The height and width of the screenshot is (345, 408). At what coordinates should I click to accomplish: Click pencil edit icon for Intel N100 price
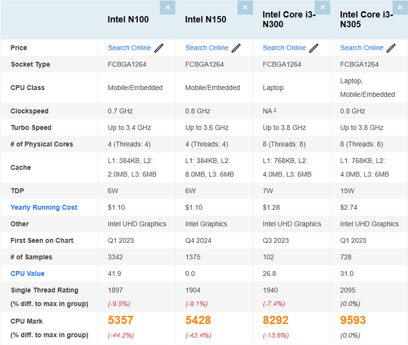[x=159, y=48]
